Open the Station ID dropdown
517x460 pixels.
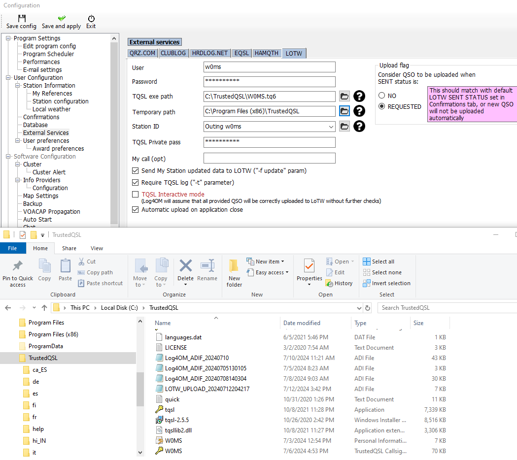click(x=331, y=127)
